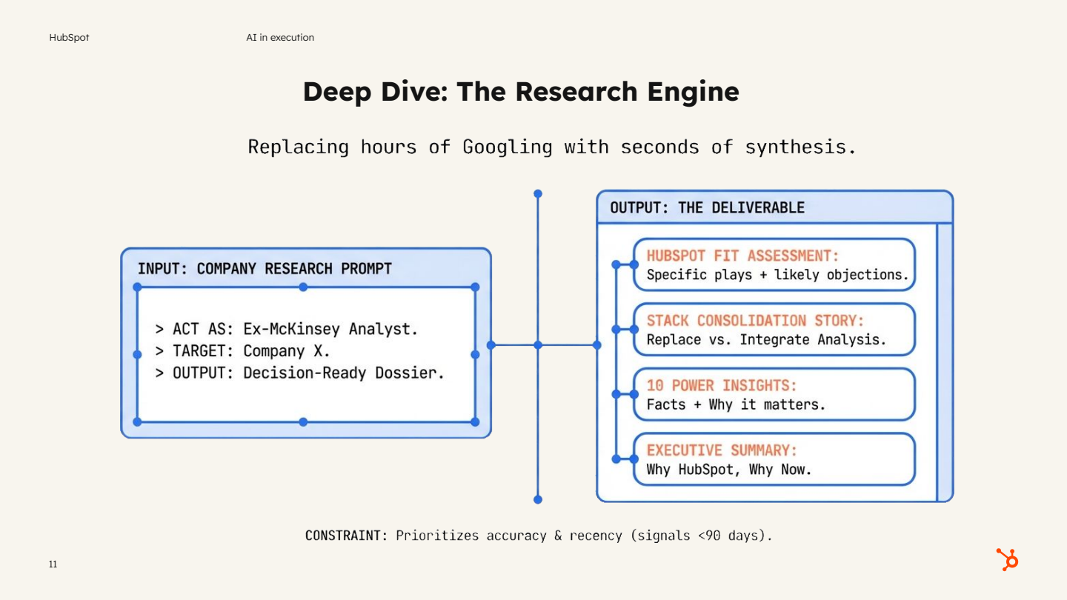Image resolution: width=1067 pixels, height=600 pixels.
Task: Click the EXECUTIVE SUMMARY card
Action: (x=774, y=459)
